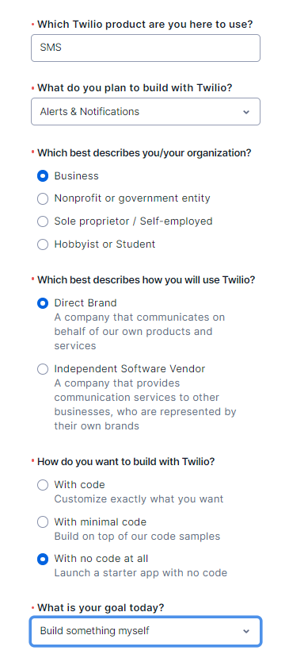The image size is (289, 662).
Task: Click the 'Build on top of our code samples' description
Action: coord(137,536)
